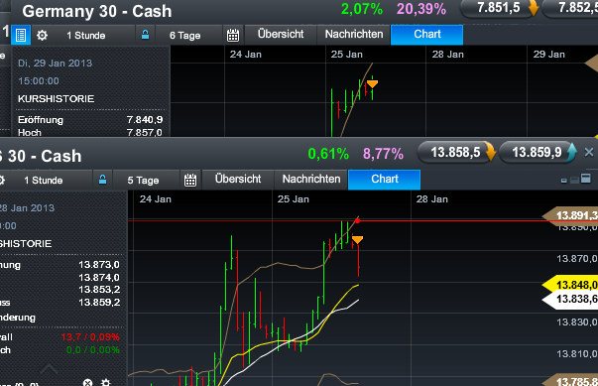
Task: Click the 13.873,0 opening value
Action: tap(99, 265)
